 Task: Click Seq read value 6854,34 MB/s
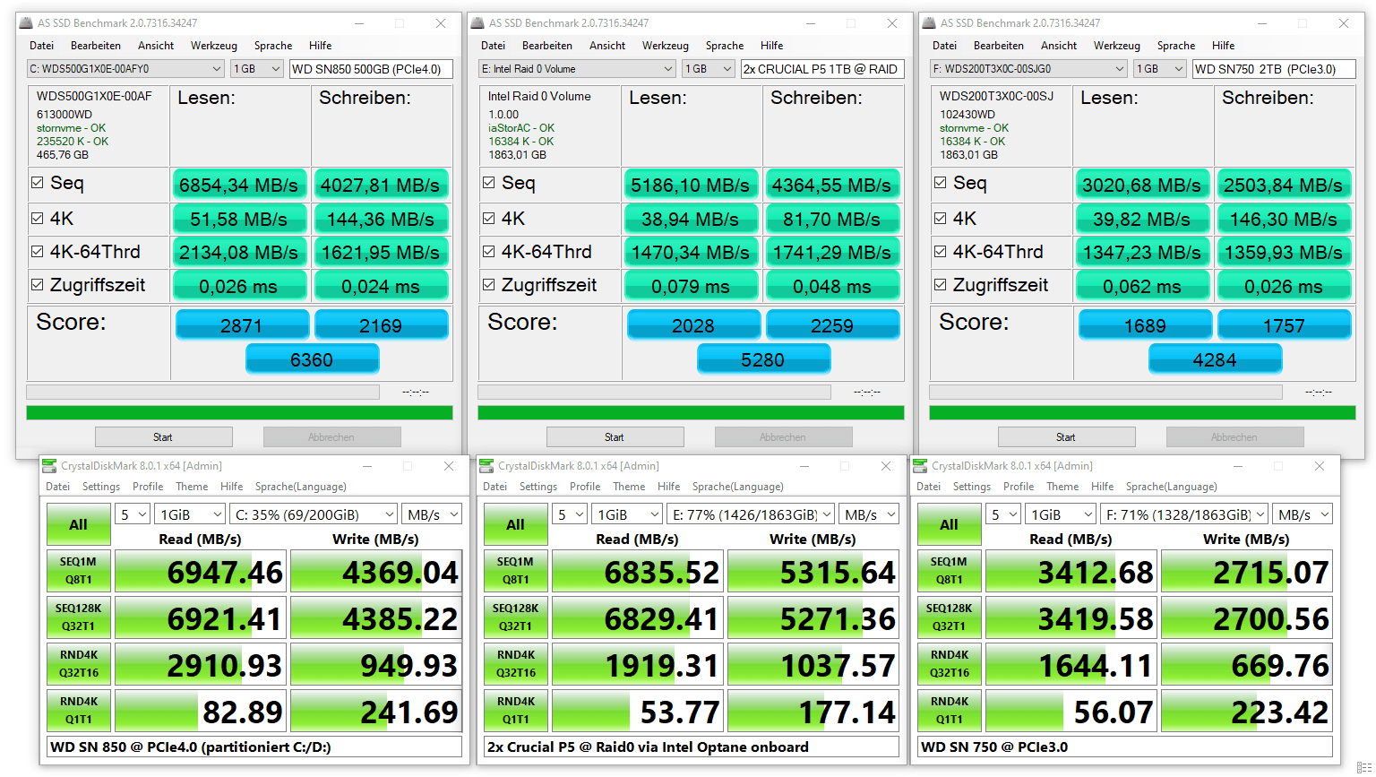point(239,185)
